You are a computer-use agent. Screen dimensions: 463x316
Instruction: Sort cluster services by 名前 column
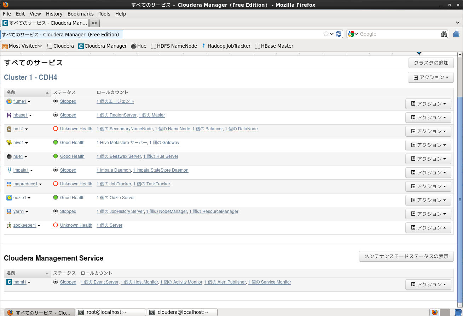(27, 93)
